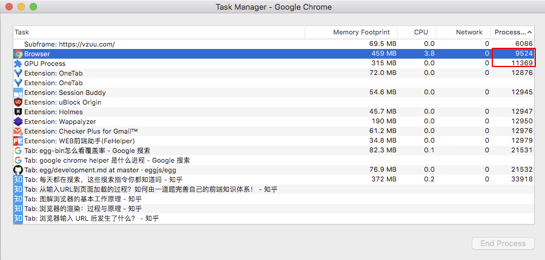Click the 372 MB memory value
545x260 pixels.
[x=384, y=180]
